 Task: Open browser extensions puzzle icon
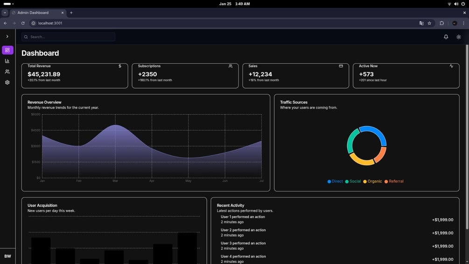pyautogui.click(x=442, y=23)
